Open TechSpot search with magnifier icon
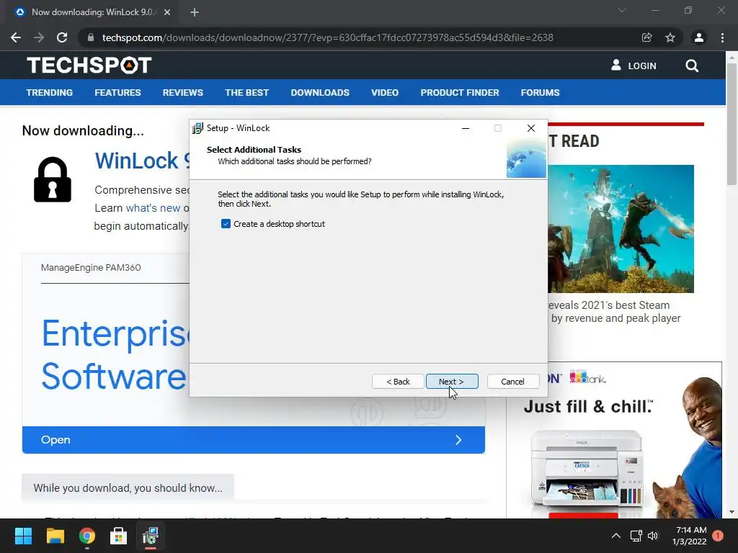This screenshot has width=738, height=553. [692, 66]
